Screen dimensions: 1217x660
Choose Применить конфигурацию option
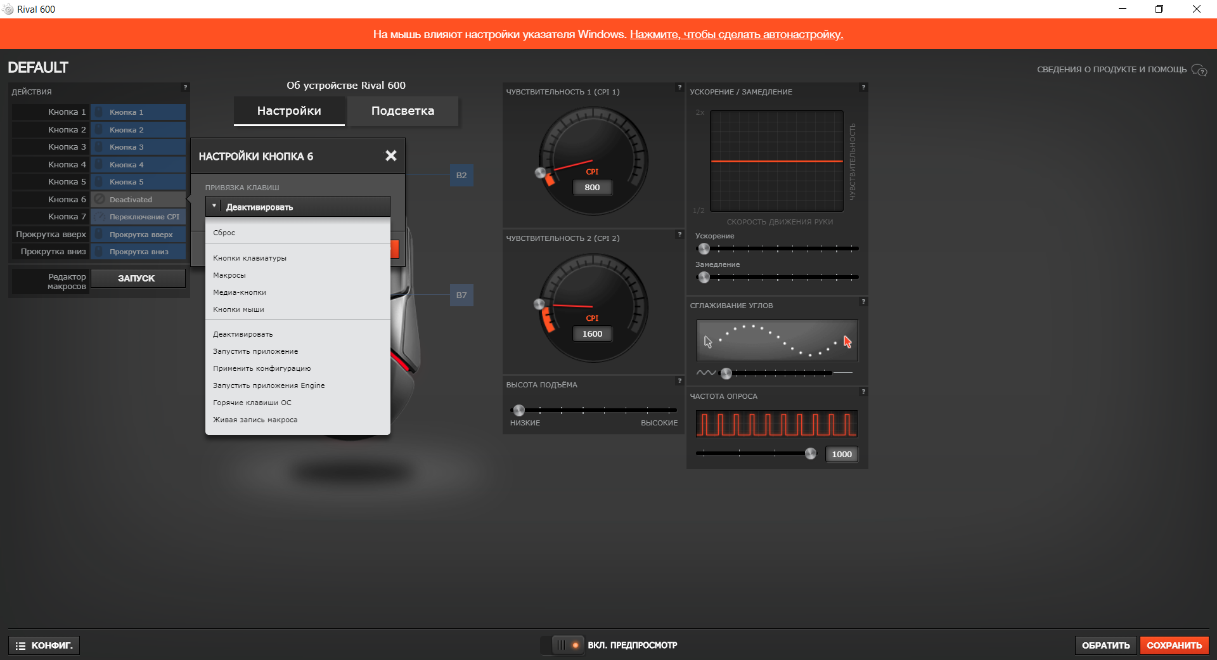click(297, 368)
